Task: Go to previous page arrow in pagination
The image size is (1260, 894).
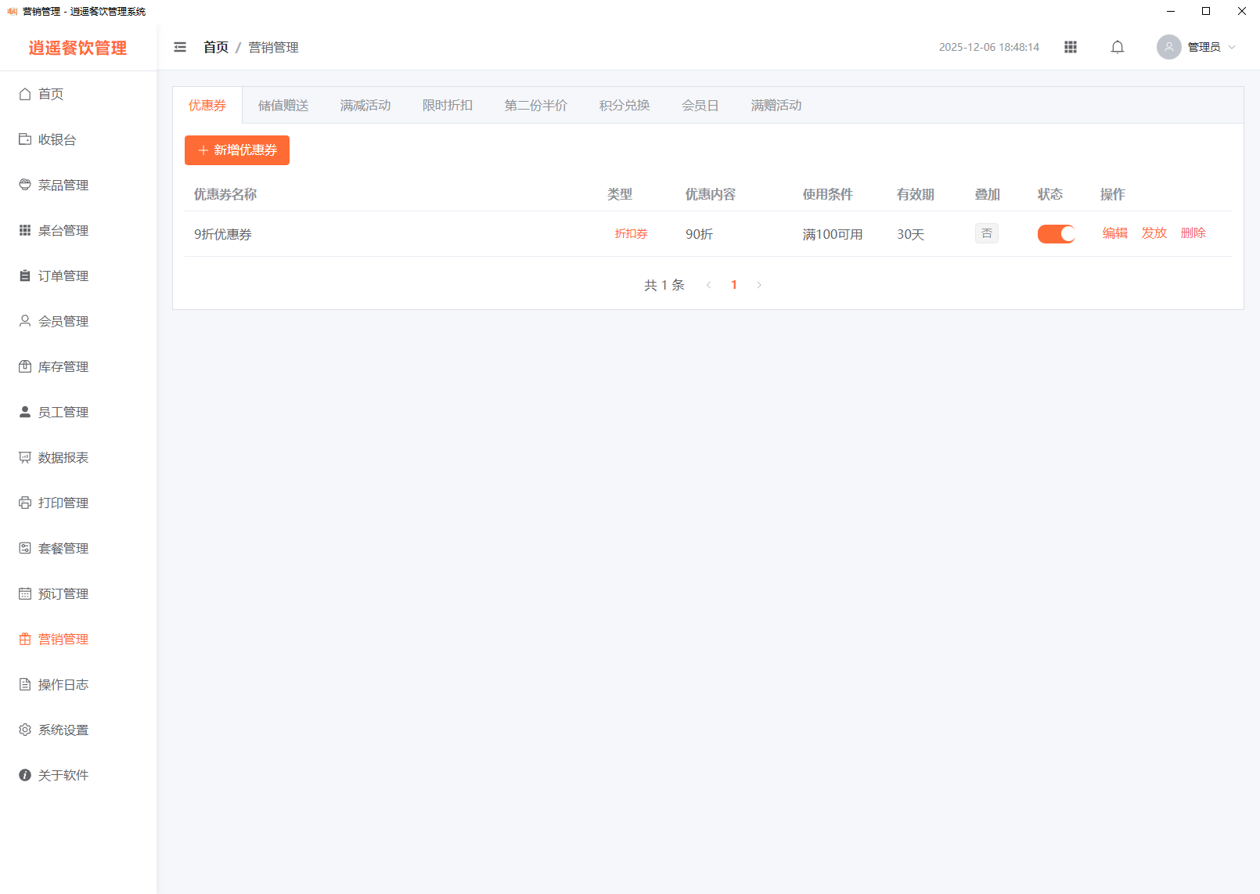Action: pos(708,285)
